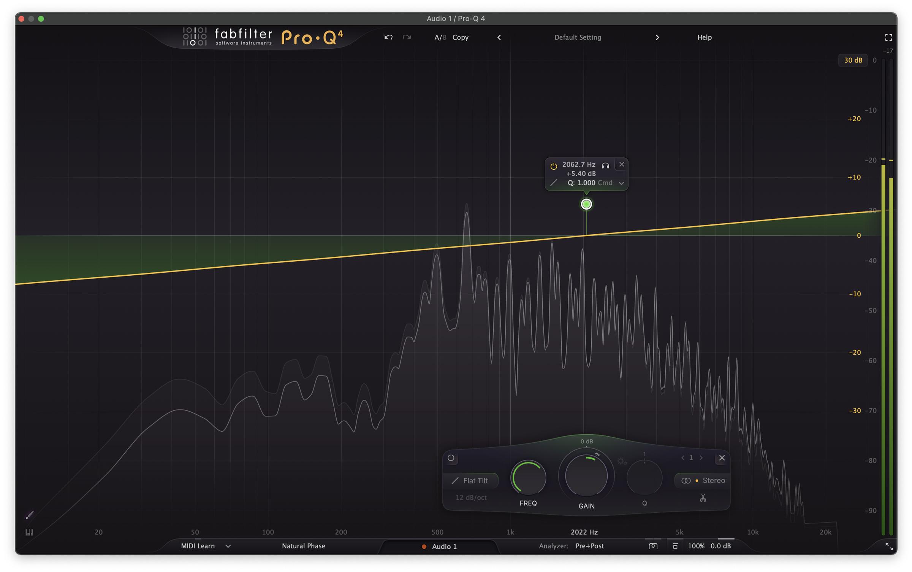
Task: Click the 2062.7 Hz frequency value
Action: pyautogui.click(x=579, y=164)
